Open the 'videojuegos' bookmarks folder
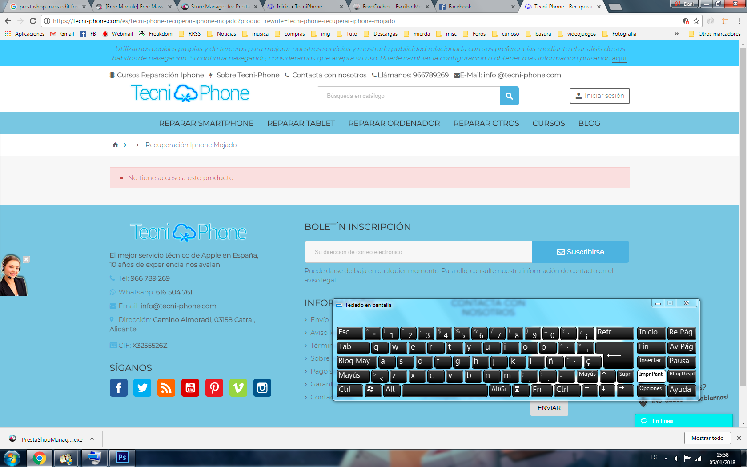747x467 pixels. click(x=576, y=34)
